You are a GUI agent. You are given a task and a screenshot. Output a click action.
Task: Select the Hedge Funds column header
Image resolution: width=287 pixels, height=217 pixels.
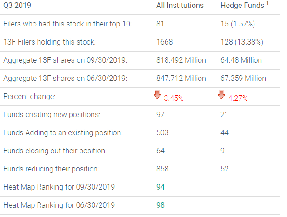tap(239, 6)
